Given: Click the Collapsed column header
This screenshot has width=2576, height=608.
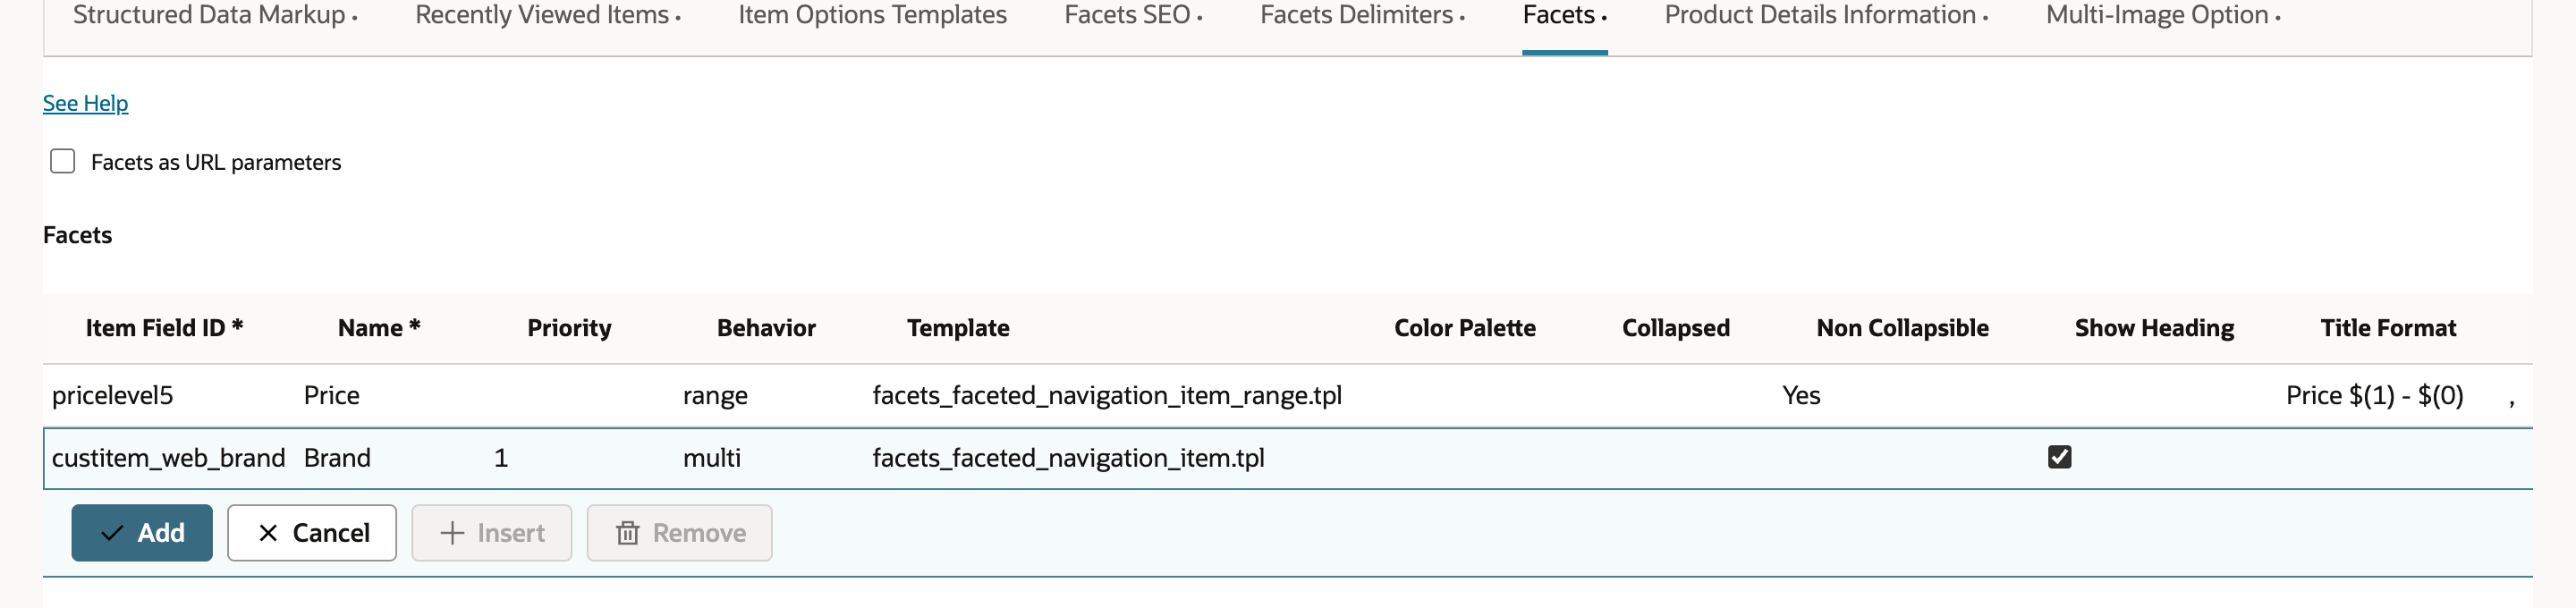Looking at the screenshot, I should pyautogui.click(x=1676, y=328).
